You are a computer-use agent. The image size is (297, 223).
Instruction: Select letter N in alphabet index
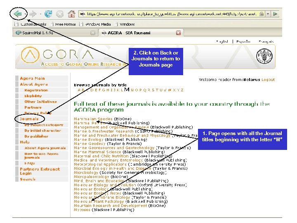pyautogui.click(x=132, y=90)
